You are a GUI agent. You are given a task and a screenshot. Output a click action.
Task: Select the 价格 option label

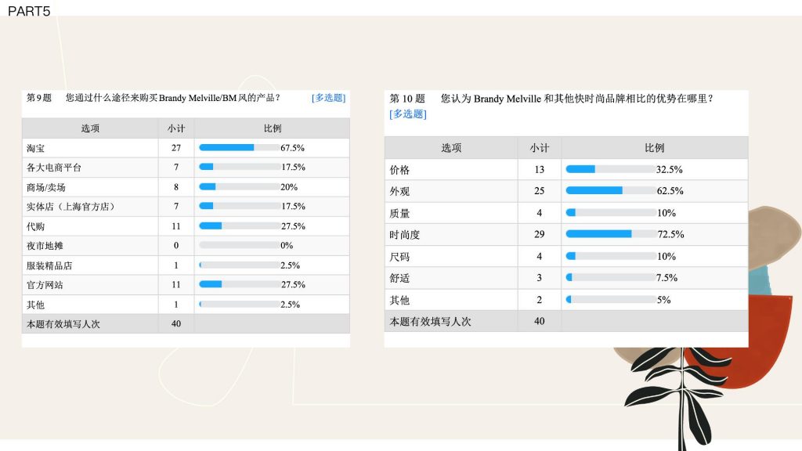pyautogui.click(x=399, y=170)
